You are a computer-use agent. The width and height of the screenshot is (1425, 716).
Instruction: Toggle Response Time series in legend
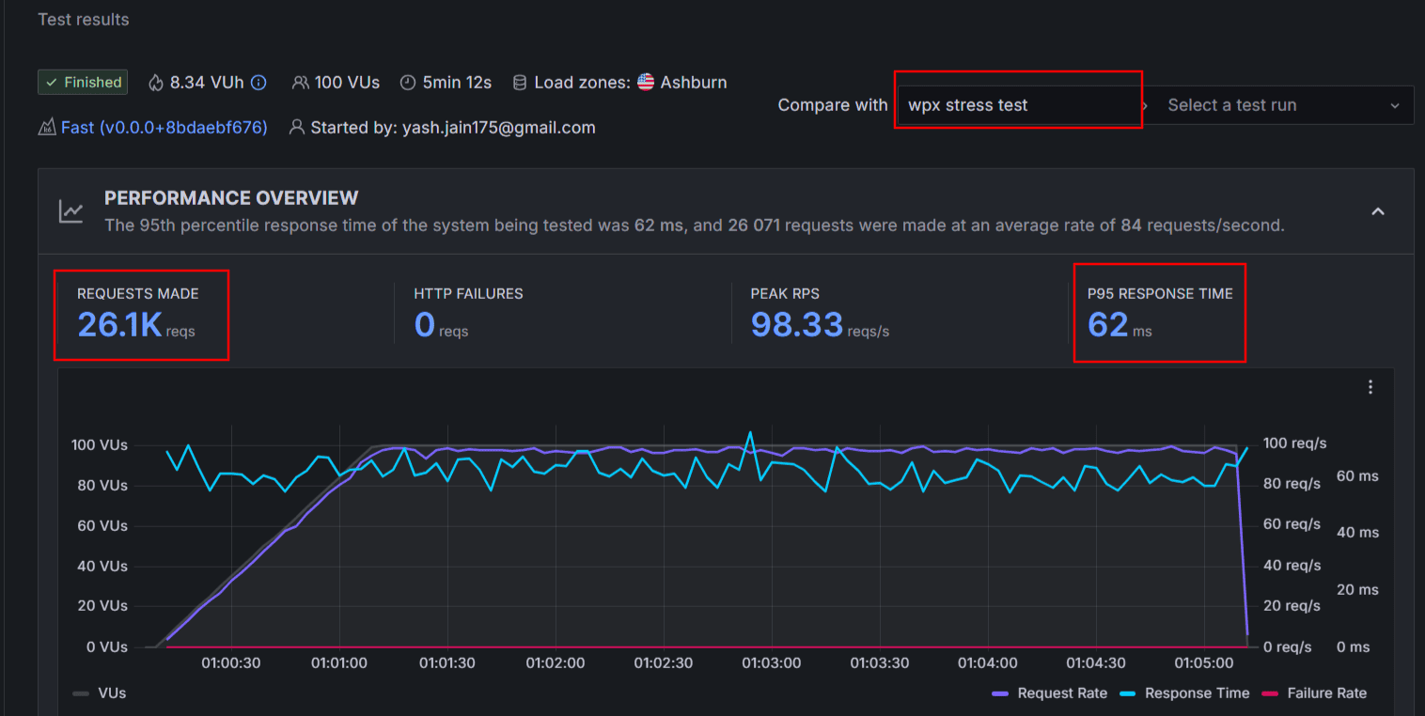1185,693
